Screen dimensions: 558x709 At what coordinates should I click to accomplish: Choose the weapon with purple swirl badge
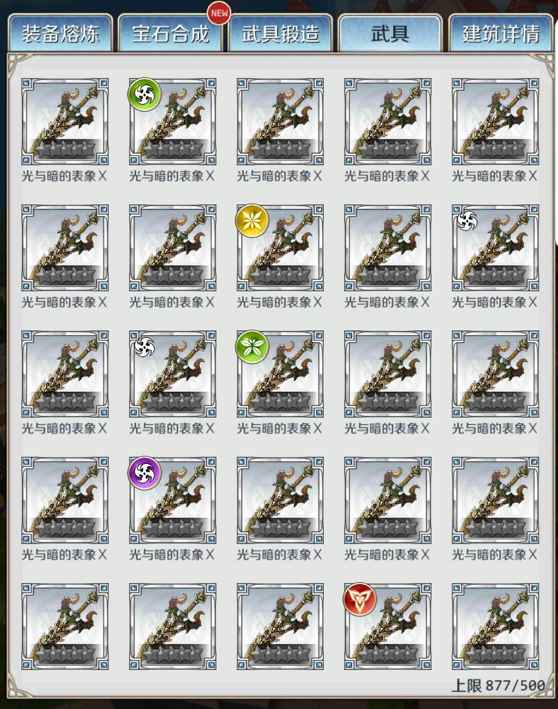tap(173, 500)
